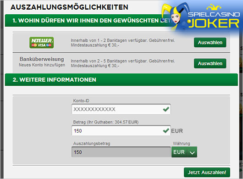243x179 pixels.
Task: Click Neues Konto hinzufügen link
Action: (42, 65)
